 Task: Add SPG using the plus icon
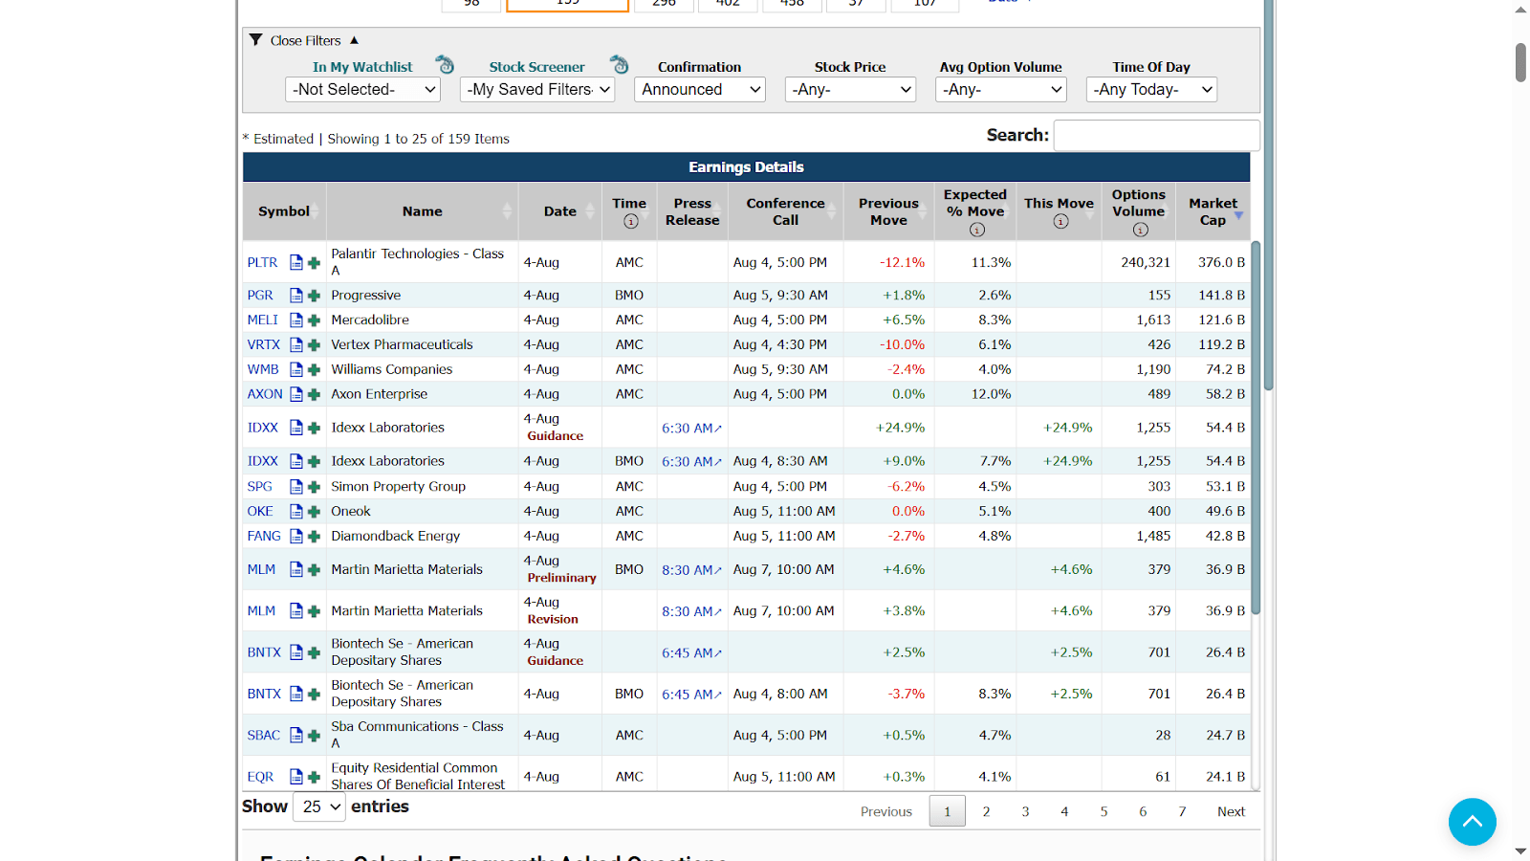coord(314,487)
